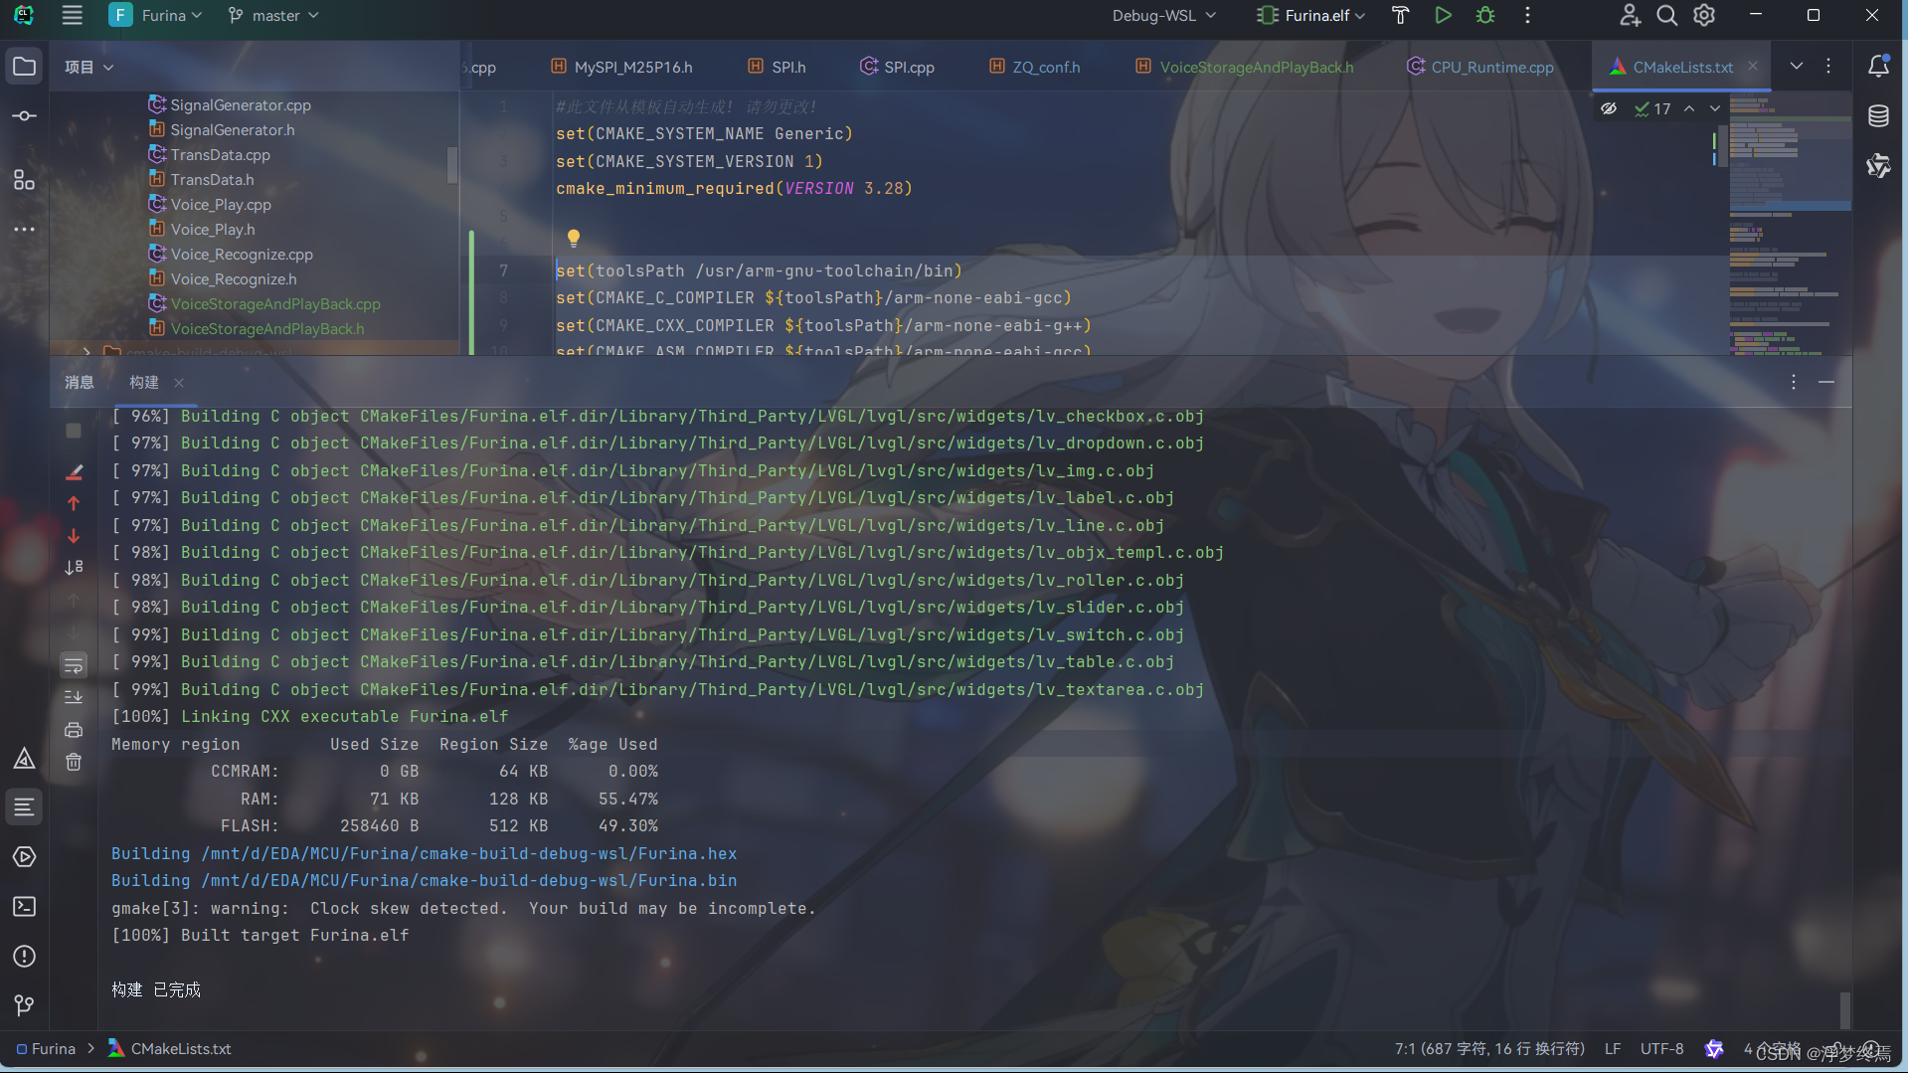Open Furina.hex build output path link
1908x1073 pixels.
click(x=469, y=853)
